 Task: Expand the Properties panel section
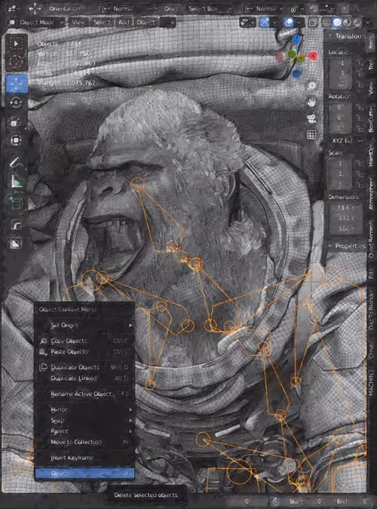[x=347, y=246]
